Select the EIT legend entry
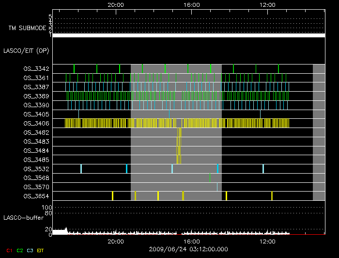The image size is (339, 258). tap(41, 250)
